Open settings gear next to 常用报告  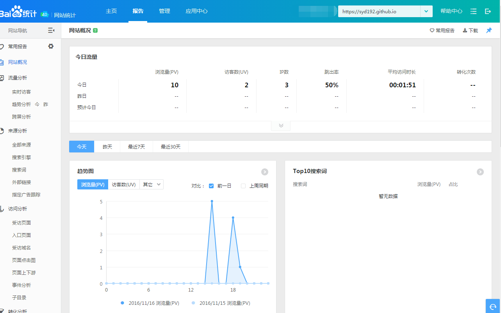coord(51,46)
